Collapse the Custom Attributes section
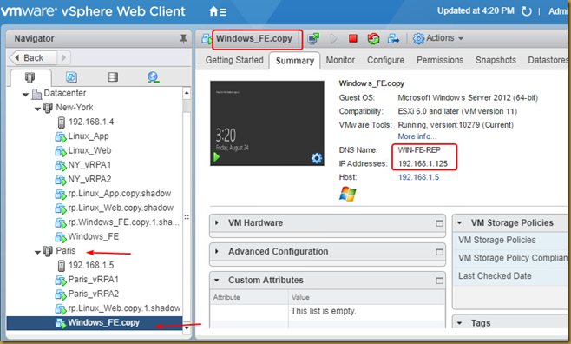Screen dimensions: 571x344 point(217,281)
